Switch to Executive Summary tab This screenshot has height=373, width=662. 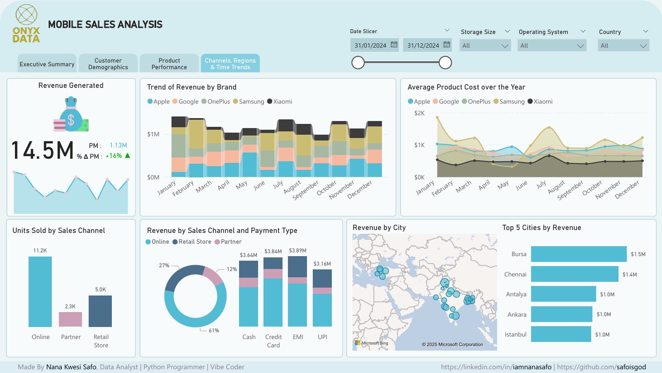[47, 63]
